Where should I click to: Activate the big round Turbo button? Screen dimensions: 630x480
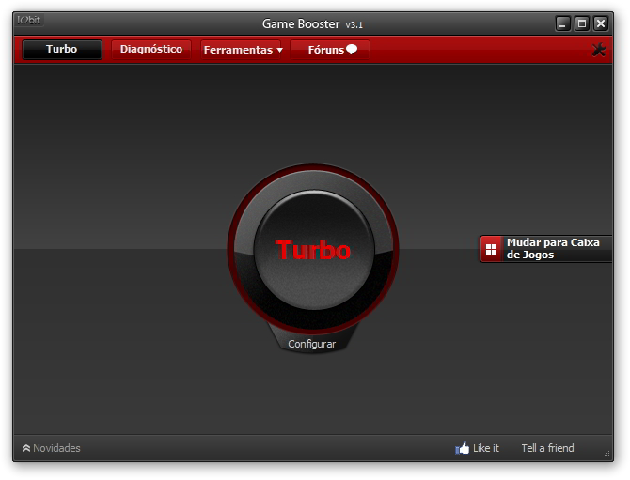(x=313, y=250)
